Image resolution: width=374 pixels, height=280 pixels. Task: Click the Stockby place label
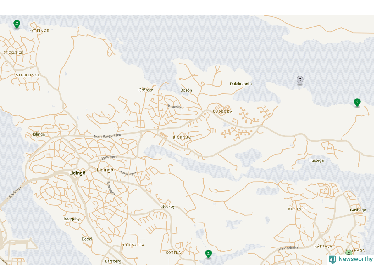point(168,206)
